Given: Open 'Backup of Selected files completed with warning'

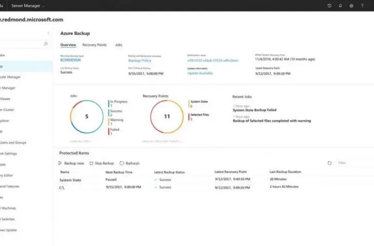Looking at the screenshot, I should click(x=272, y=121).
